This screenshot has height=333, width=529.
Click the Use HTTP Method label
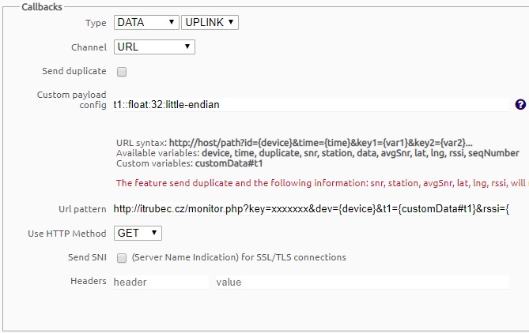coord(66,234)
